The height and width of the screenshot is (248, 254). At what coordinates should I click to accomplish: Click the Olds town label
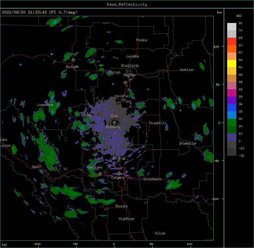click(114, 116)
